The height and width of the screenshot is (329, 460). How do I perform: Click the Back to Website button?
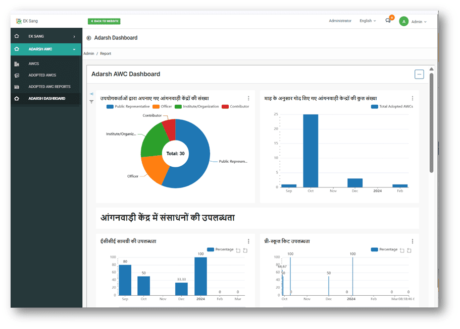pyautogui.click(x=104, y=21)
